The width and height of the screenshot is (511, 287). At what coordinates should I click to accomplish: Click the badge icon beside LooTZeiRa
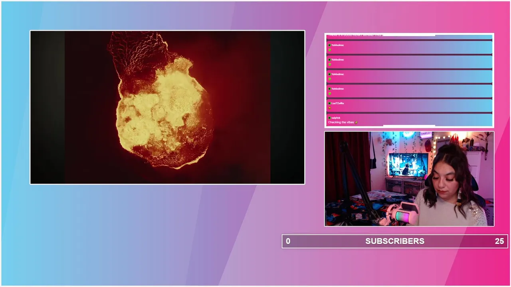click(329, 103)
